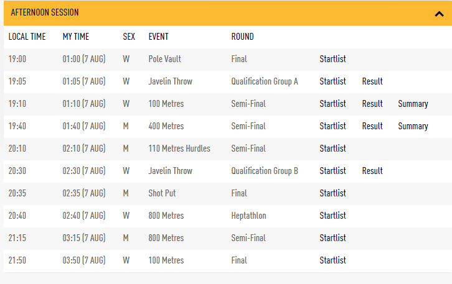Image resolution: width=452 pixels, height=284 pixels.
Task: Collapse the Afternoon Session chevron
Action: [x=439, y=14]
